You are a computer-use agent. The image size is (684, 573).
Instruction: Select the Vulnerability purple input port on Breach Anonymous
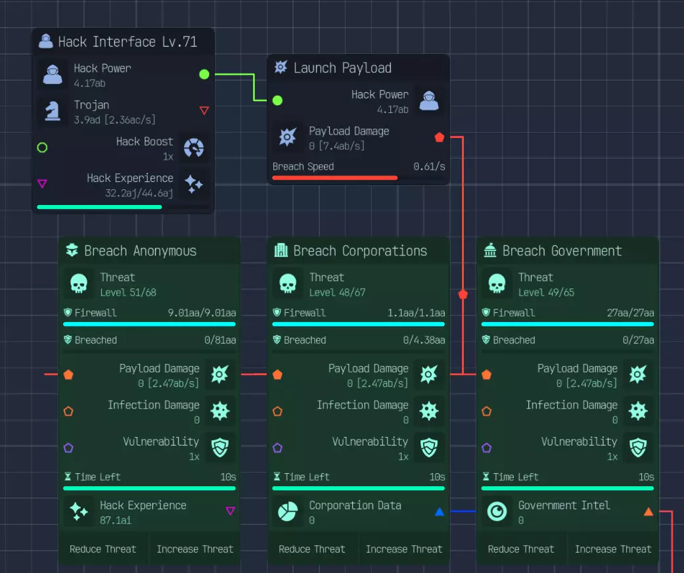(68, 447)
